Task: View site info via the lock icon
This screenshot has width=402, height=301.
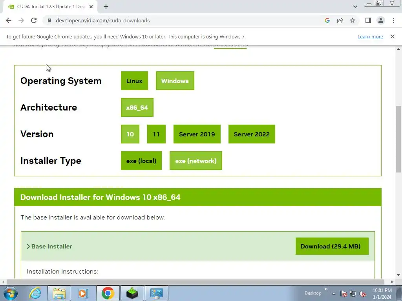Action: pyautogui.click(x=49, y=20)
